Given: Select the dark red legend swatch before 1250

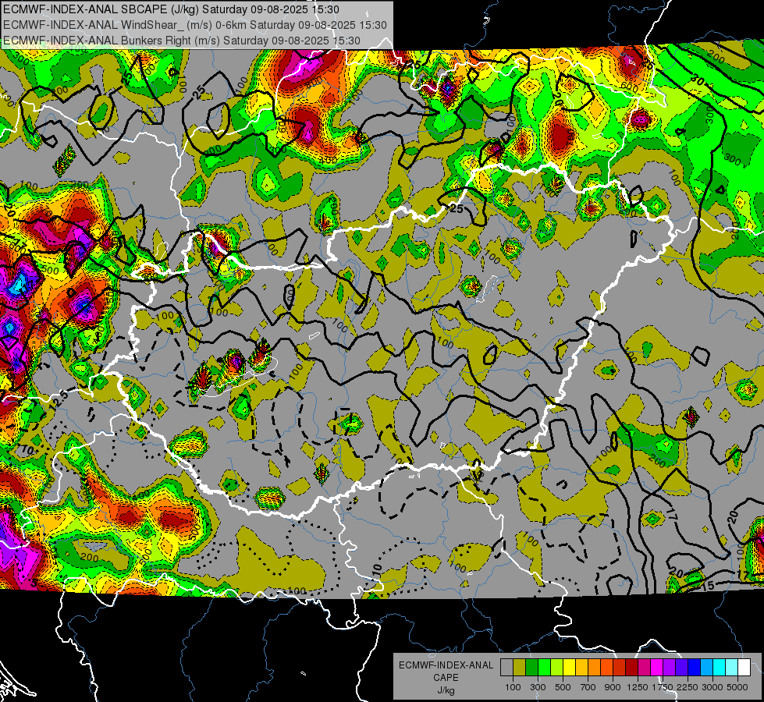Looking at the screenshot, I should 632,668.
